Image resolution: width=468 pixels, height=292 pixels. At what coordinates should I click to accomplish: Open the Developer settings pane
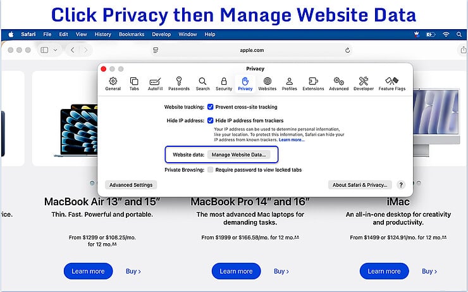coord(364,84)
